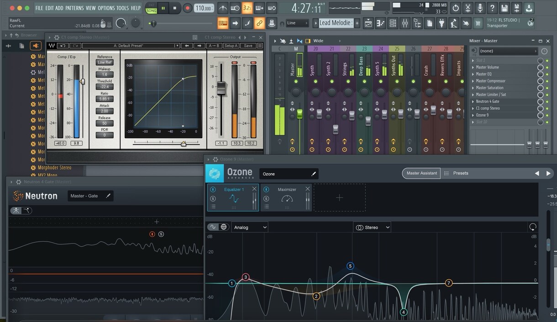Viewport: 557px width, 322px height.
Task: Open the mixer input (none) dropdown
Action: (x=508, y=51)
